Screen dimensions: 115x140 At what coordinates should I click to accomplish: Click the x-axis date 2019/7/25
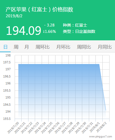pyautogui.click(x=47, y=128)
